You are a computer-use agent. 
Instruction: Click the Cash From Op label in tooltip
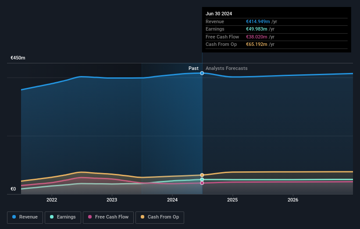tap(221, 45)
